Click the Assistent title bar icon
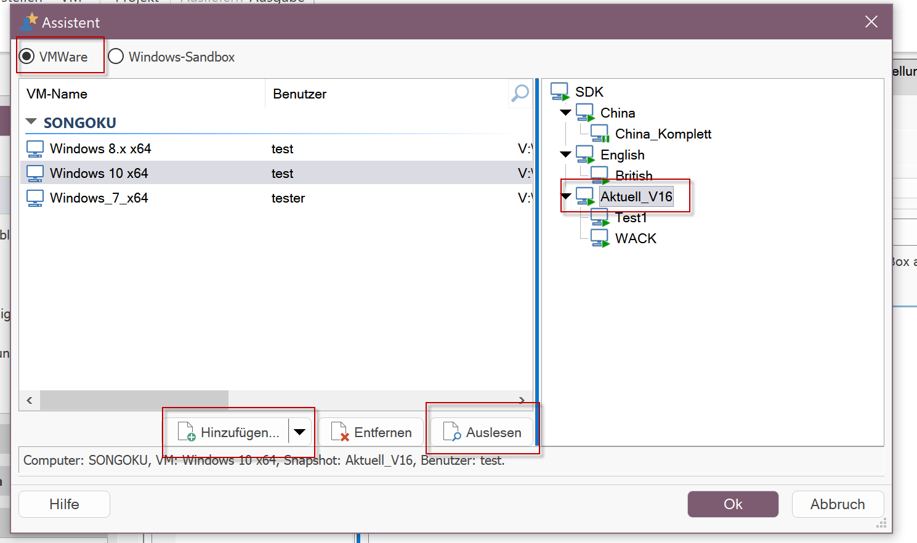The height and width of the screenshot is (543, 917). click(x=28, y=22)
